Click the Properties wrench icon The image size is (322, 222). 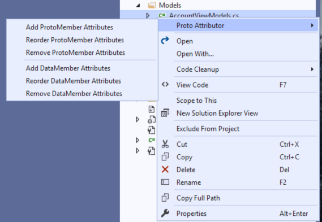[165, 213]
